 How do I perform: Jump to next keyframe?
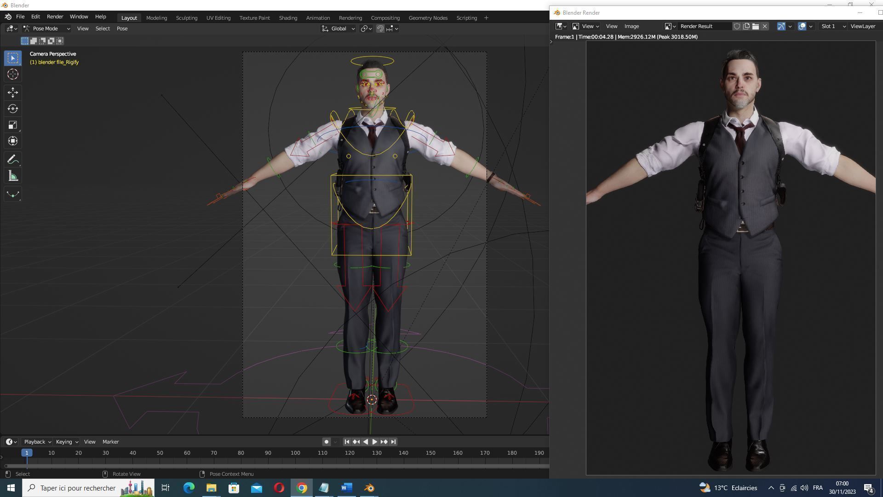pos(384,442)
